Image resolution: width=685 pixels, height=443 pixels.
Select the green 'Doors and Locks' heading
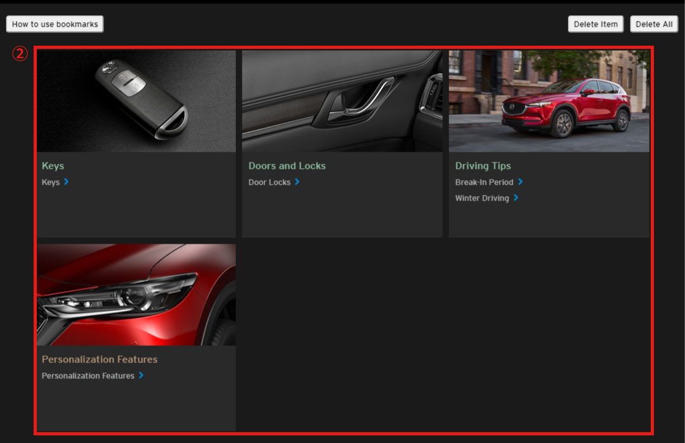(287, 166)
